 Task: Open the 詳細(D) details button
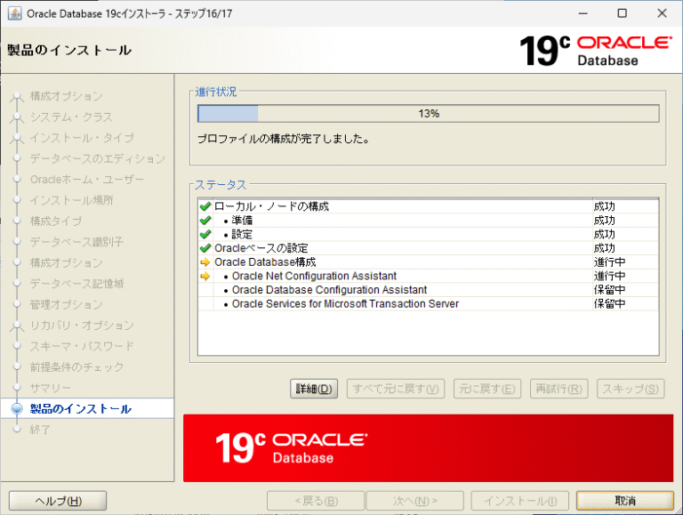(314, 389)
